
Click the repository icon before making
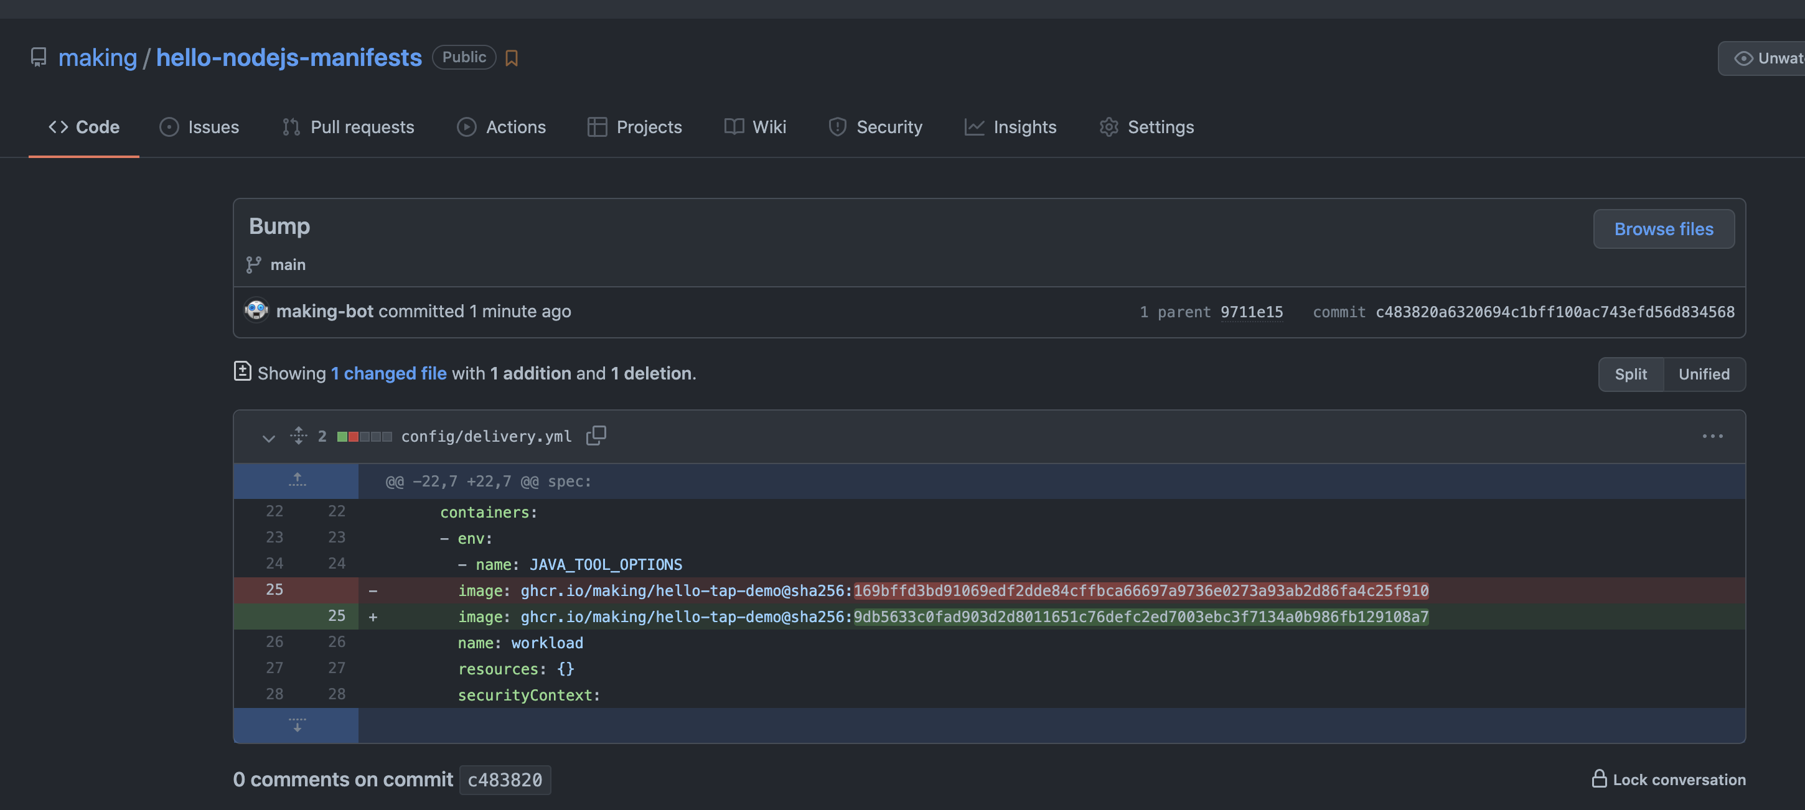[39, 57]
